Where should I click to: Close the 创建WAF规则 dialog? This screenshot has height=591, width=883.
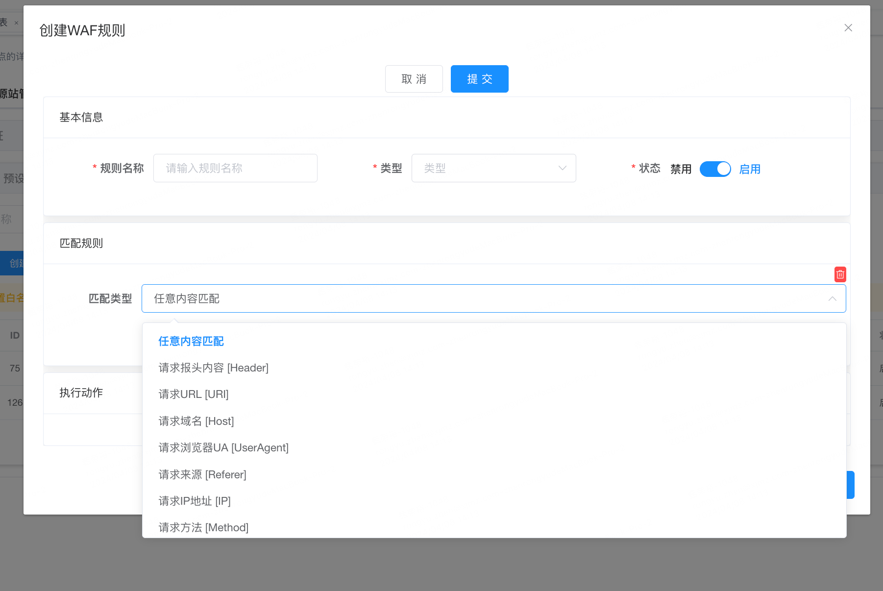click(x=848, y=28)
